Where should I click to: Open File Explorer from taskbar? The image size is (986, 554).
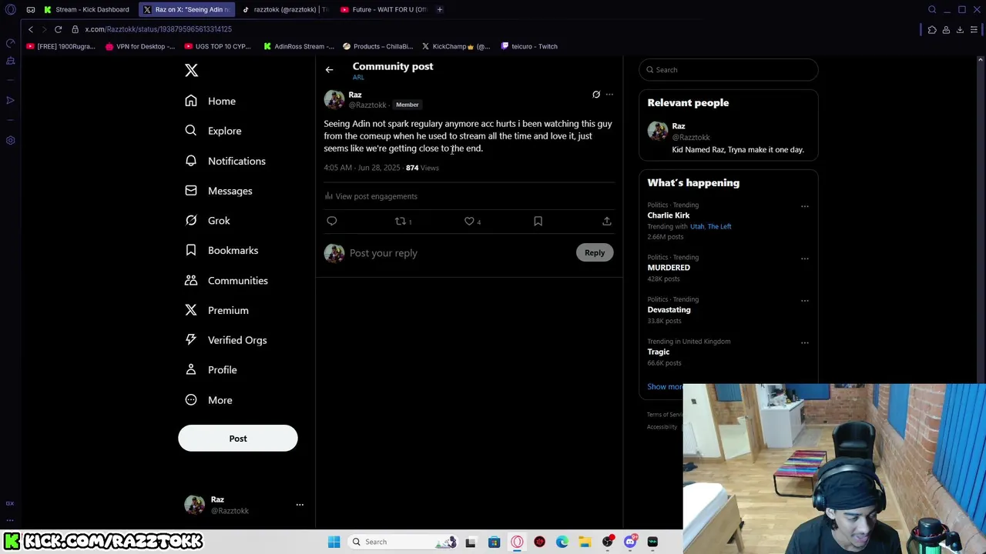(585, 542)
